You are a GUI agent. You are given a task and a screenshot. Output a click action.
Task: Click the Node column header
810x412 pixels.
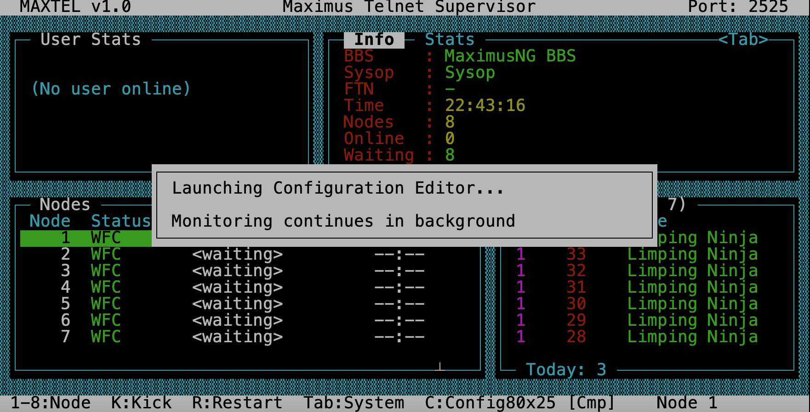coord(50,222)
